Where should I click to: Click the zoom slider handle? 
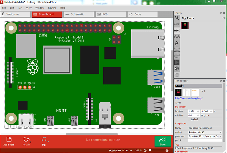150,150
